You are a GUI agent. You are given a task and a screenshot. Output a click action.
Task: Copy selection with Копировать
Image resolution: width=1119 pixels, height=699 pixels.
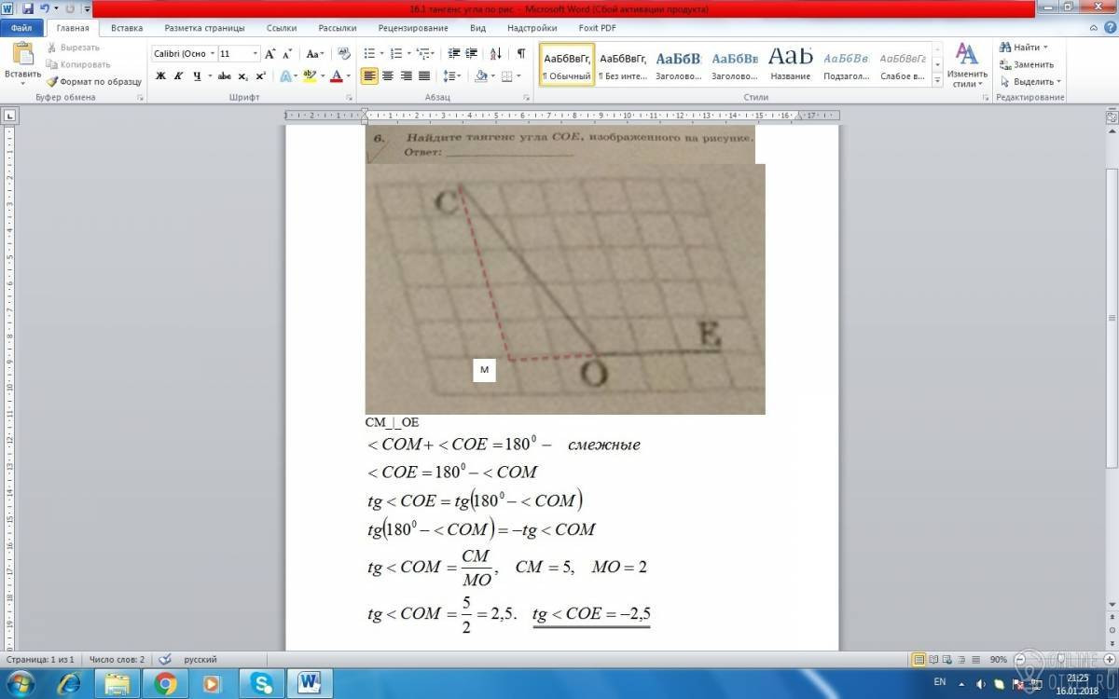click(x=78, y=64)
